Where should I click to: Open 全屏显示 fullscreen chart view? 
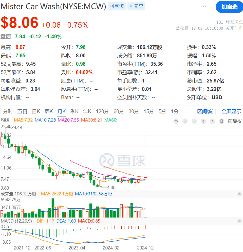pyautogui.click(x=231, y=111)
